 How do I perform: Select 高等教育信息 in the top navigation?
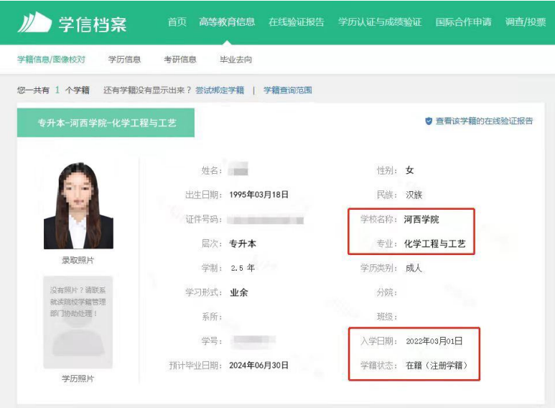coord(227,22)
